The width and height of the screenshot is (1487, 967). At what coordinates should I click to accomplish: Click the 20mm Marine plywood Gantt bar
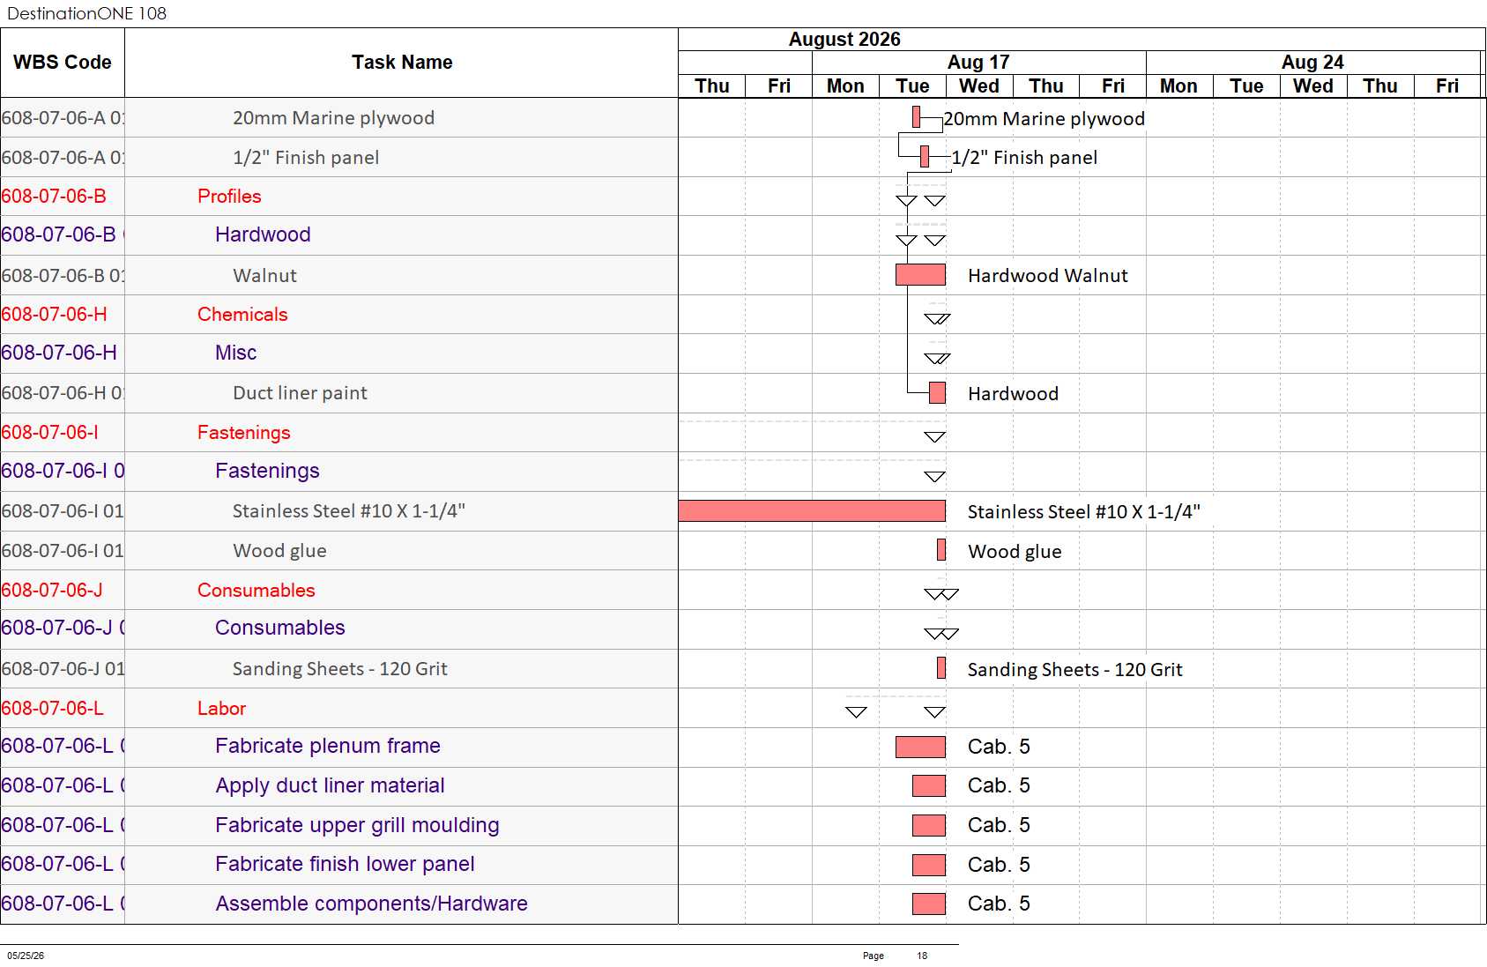(917, 116)
